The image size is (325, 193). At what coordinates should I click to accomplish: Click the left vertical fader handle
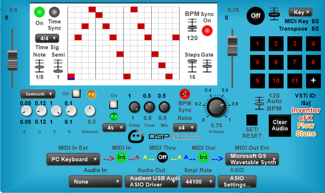(x=13, y=60)
